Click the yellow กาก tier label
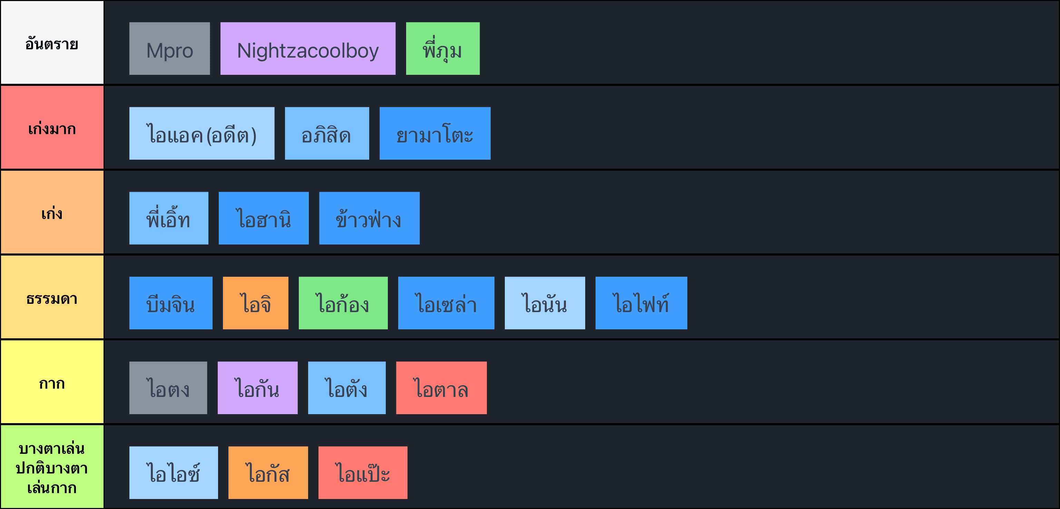 pos(52,382)
